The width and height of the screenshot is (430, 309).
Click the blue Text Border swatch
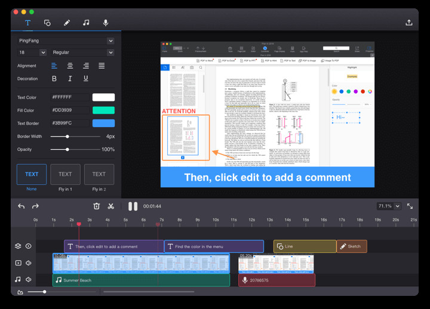tap(104, 123)
